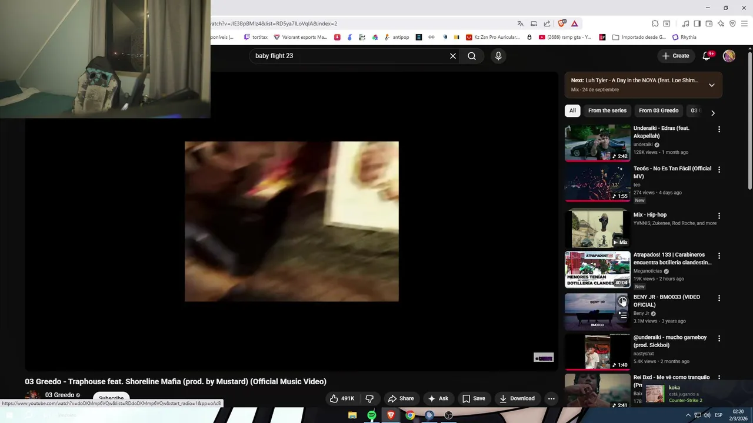
Task: Open the 'Importado desde G...' bookmark folder
Action: point(639,37)
